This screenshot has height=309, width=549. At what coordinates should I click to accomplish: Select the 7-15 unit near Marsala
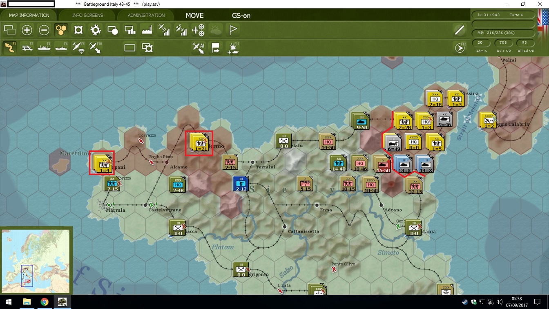point(112,184)
